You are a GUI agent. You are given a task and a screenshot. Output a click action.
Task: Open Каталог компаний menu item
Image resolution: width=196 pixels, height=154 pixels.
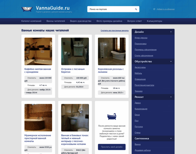[x=31, y=21]
